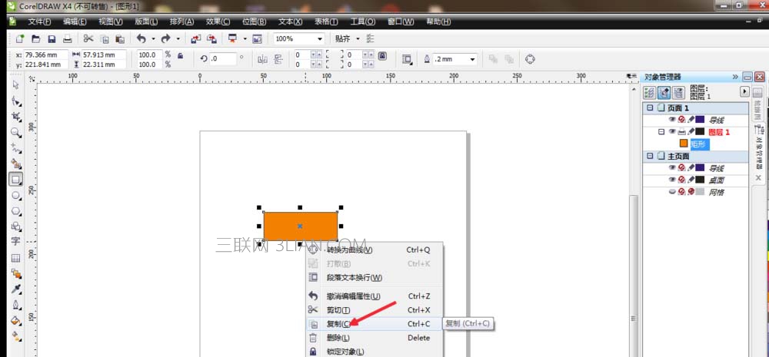The width and height of the screenshot is (769, 357).
Task: Select the Ellipse tool
Action: (15, 196)
